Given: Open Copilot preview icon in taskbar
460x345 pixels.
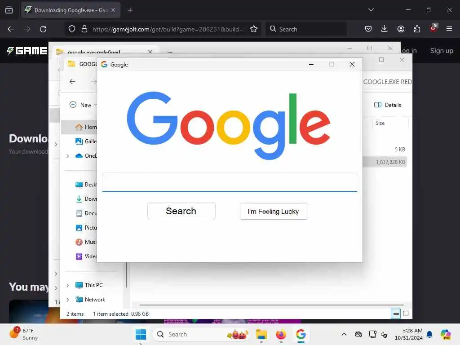Looking at the screenshot, I should click(x=446, y=334).
